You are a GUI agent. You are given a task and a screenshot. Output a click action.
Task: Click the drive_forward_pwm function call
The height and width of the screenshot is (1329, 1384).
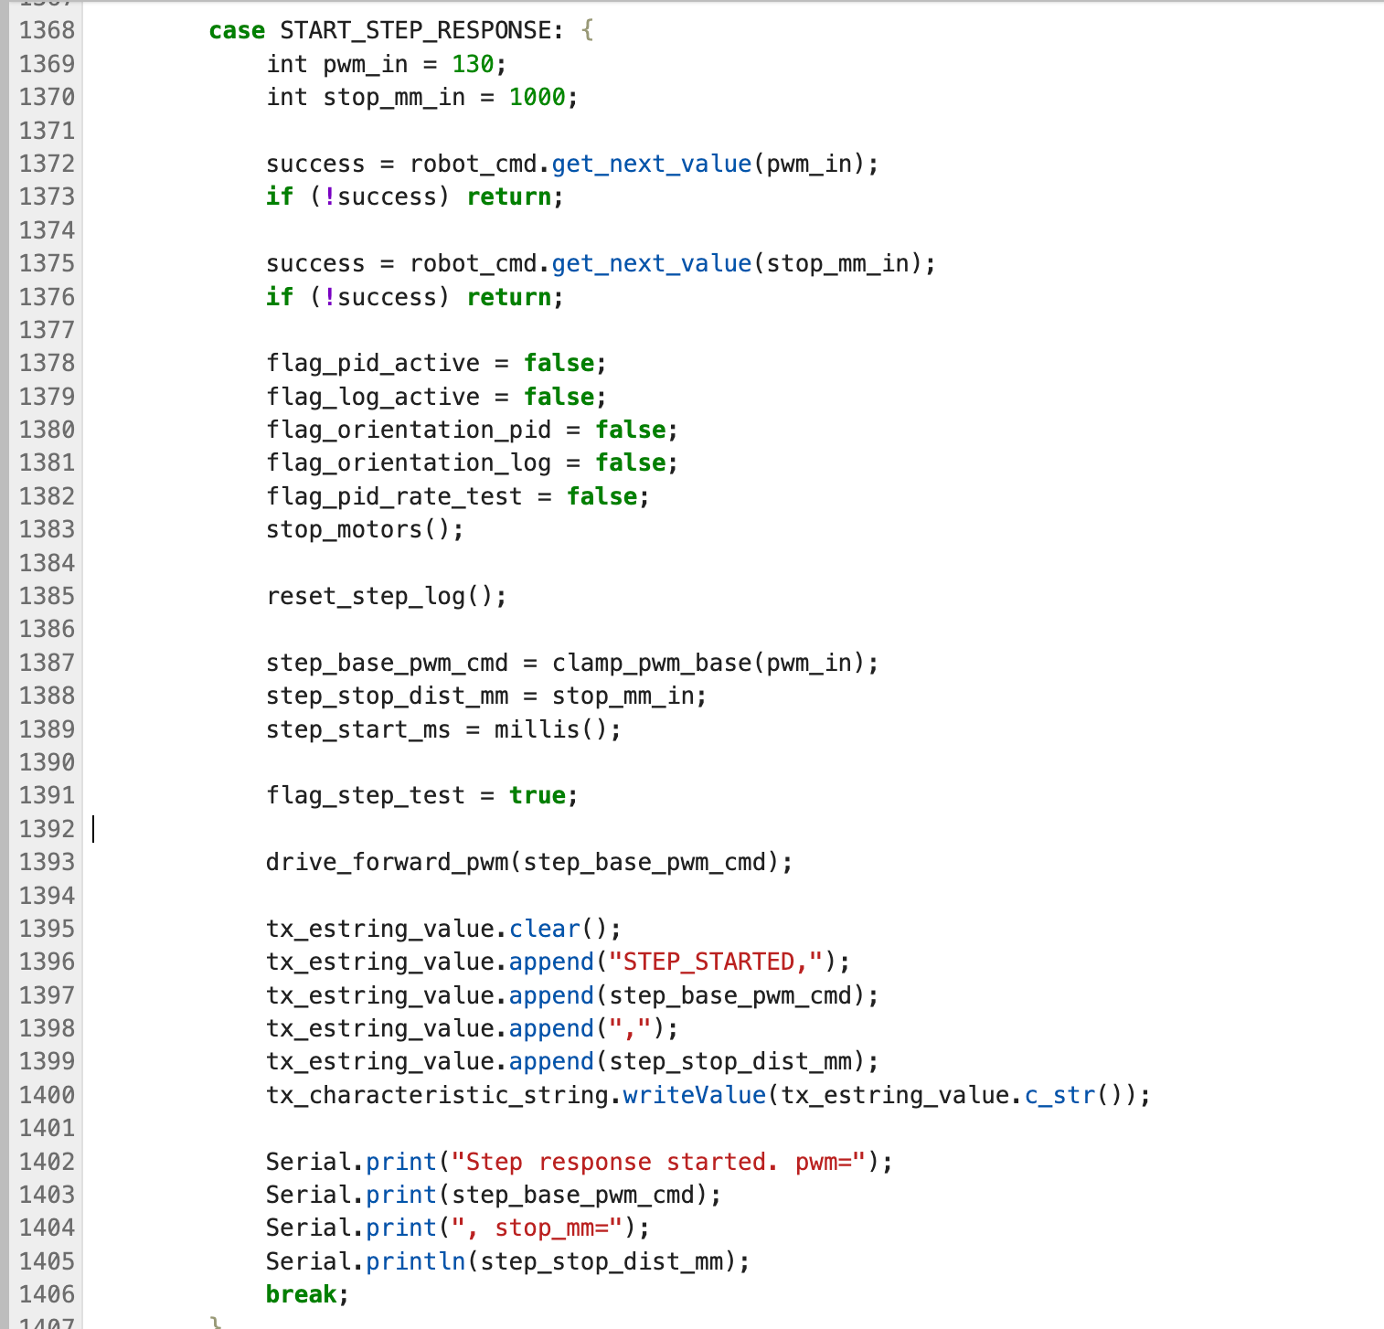(x=387, y=862)
